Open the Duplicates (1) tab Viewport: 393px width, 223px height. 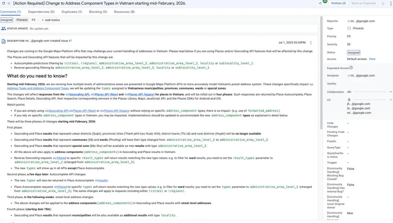pyautogui.click(x=72, y=12)
